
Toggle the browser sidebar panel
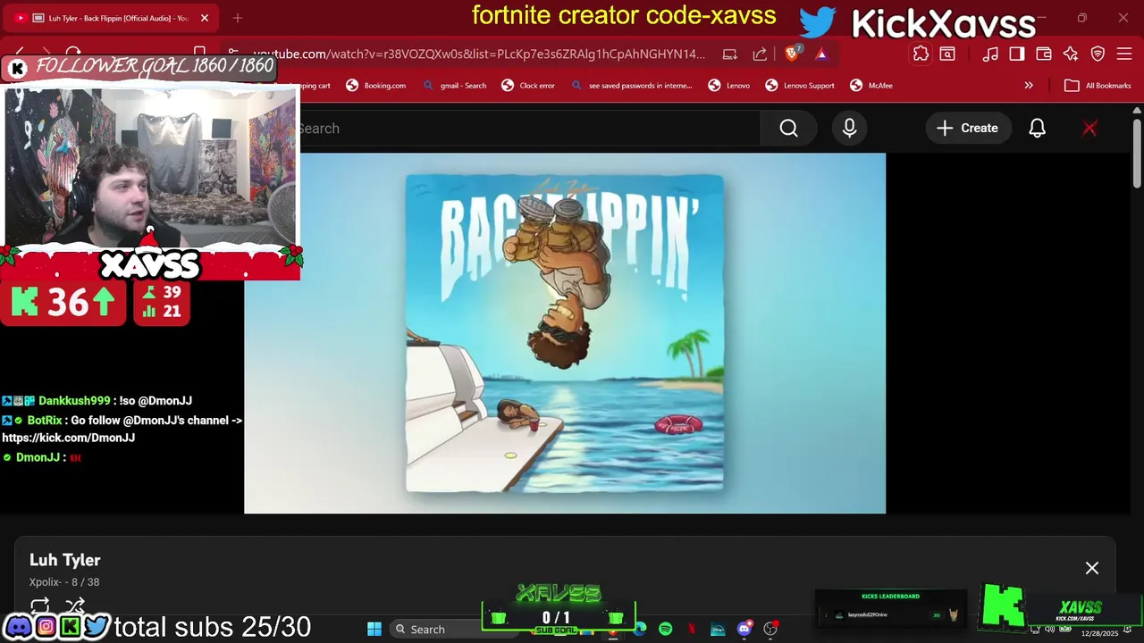(x=1016, y=54)
